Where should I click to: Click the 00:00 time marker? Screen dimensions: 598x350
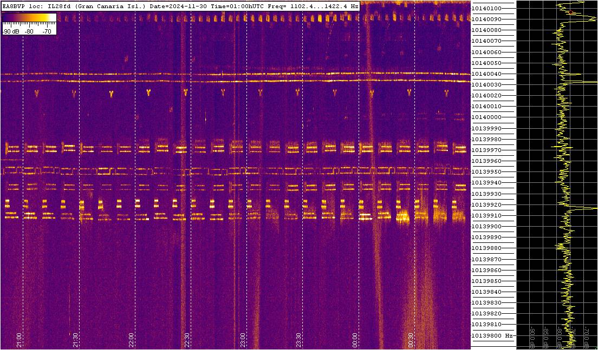tap(355, 341)
